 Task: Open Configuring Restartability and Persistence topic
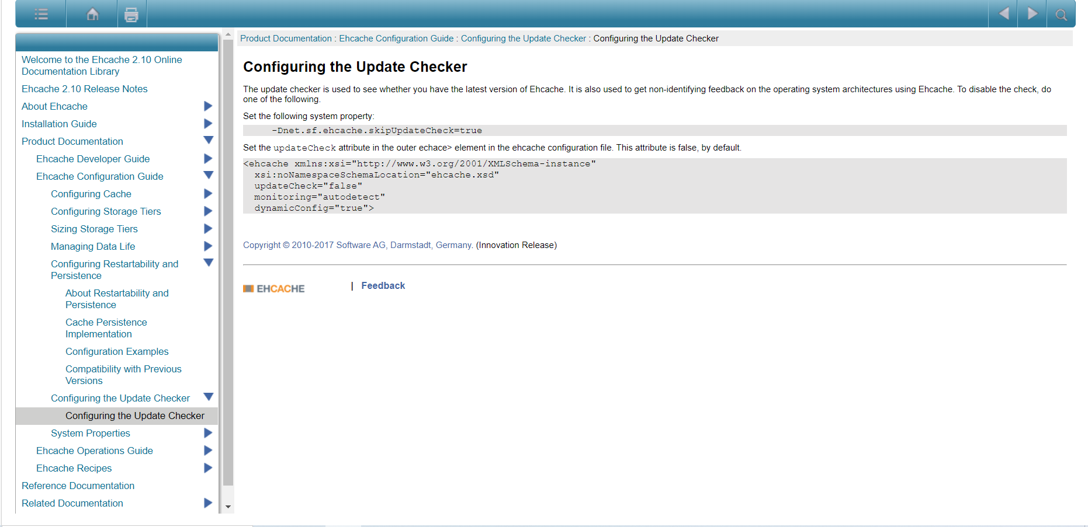[115, 270]
